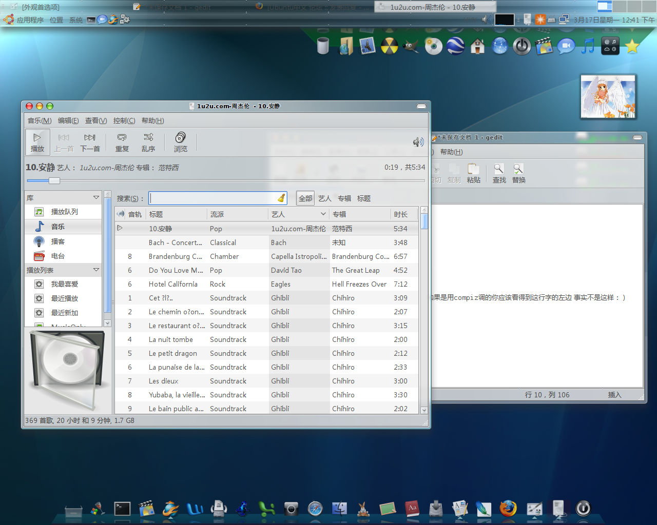The width and height of the screenshot is (657, 525).
Task: Sort by the 专辑 album column header
Action: 360,214
